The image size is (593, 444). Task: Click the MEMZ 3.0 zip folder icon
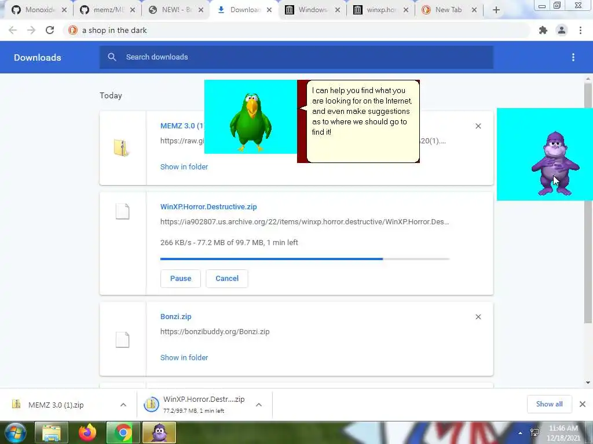[122, 147]
